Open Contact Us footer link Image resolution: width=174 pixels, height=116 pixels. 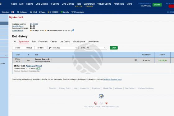point(85,88)
